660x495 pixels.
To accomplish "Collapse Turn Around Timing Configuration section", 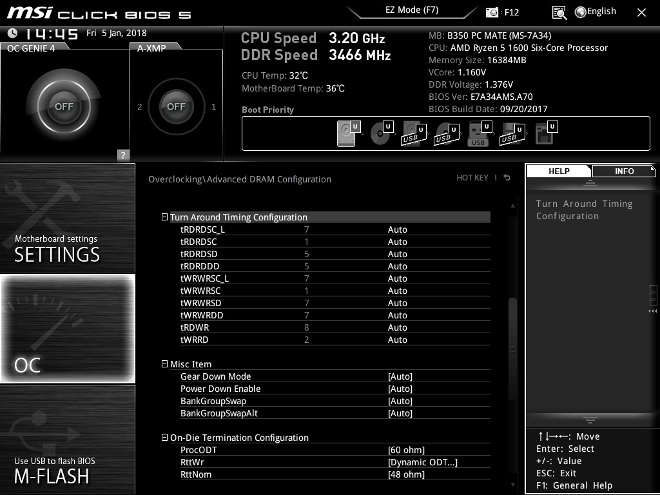I will tap(164, 217).
